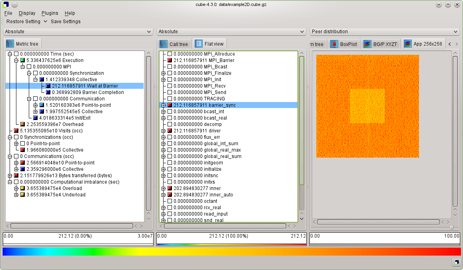Click the toolbar drag handle beside Restore Setting

(2, 22)
